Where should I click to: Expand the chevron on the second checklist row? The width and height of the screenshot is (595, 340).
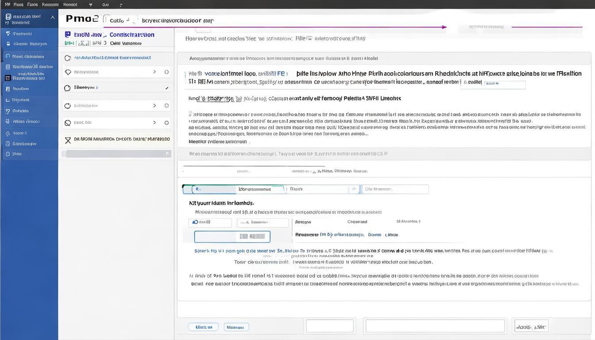pos(155,72)
